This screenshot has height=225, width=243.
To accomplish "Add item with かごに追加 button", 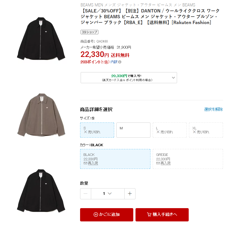I will 107,215.
